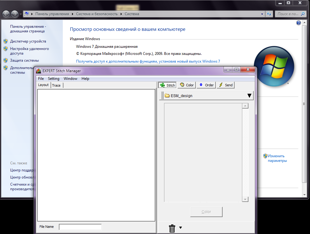
Task: Click the File Name input field
Action: coord(80,227)
